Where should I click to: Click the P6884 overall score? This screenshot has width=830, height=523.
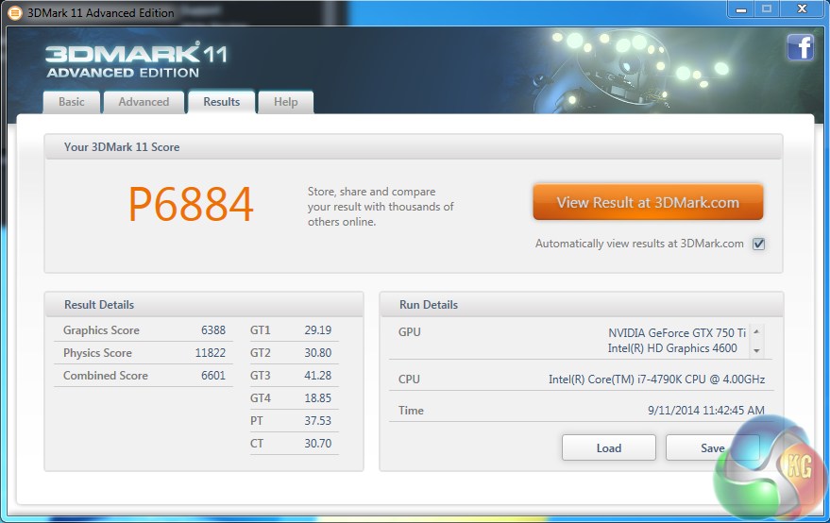191,204
